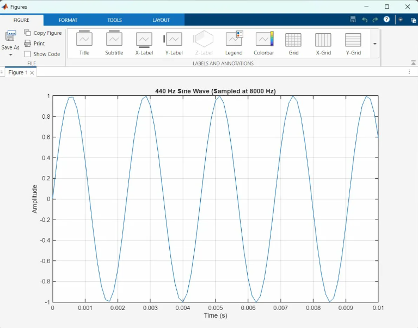Enable the Show Code checkbox
The image size is (418, 328).
[27, 54]
